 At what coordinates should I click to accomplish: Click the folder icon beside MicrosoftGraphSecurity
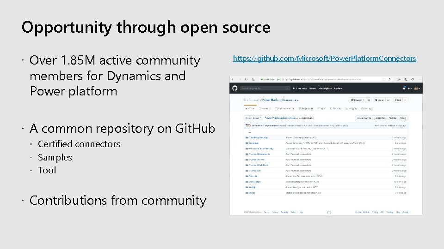(247, 149)
